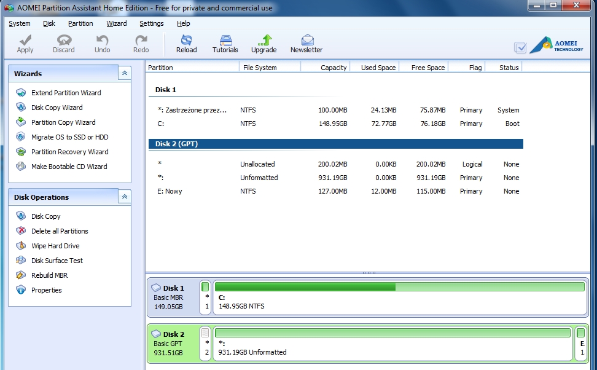Viewport: 597px width, 370px height.
Task: Open the Partition menu
Action: 80,23
